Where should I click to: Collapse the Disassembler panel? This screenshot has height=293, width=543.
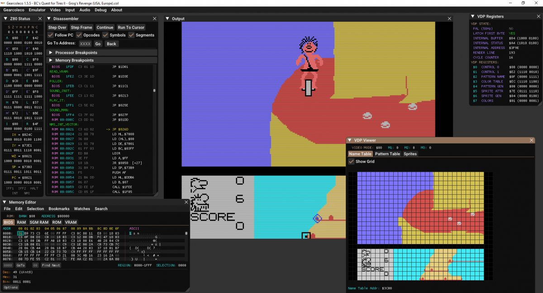(x=49, y=19)
